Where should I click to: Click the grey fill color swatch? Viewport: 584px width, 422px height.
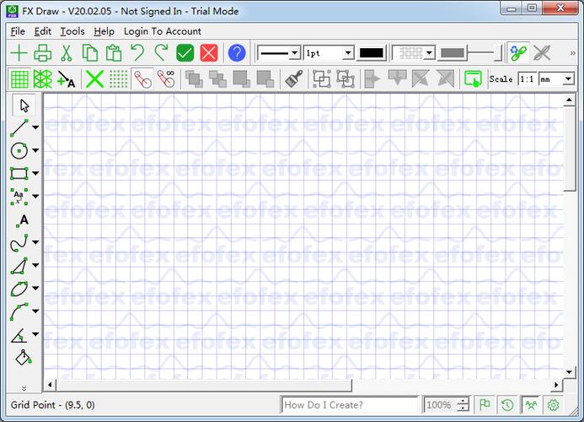pyautogui.click(x=453, y=53)
